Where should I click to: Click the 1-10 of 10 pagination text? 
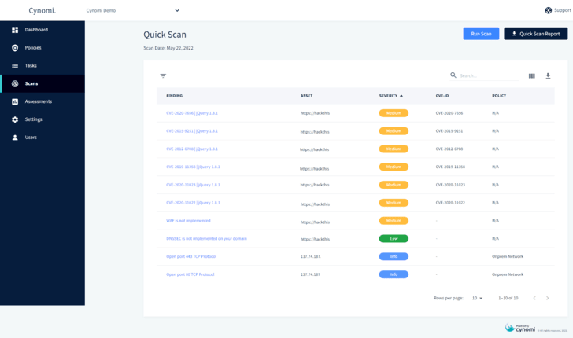[x=508, y=298]
